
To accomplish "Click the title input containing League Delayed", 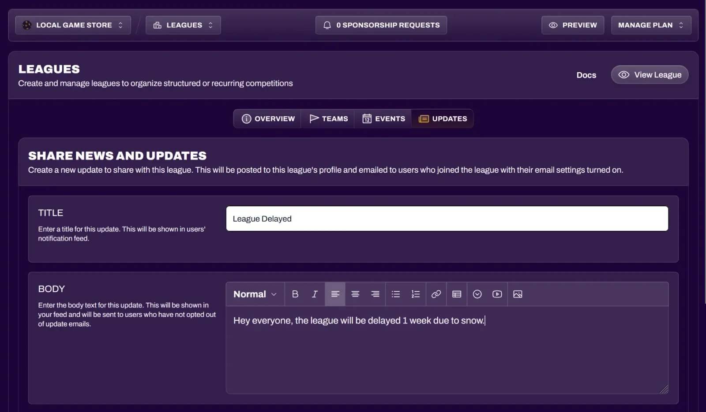I will coord(447,219).
